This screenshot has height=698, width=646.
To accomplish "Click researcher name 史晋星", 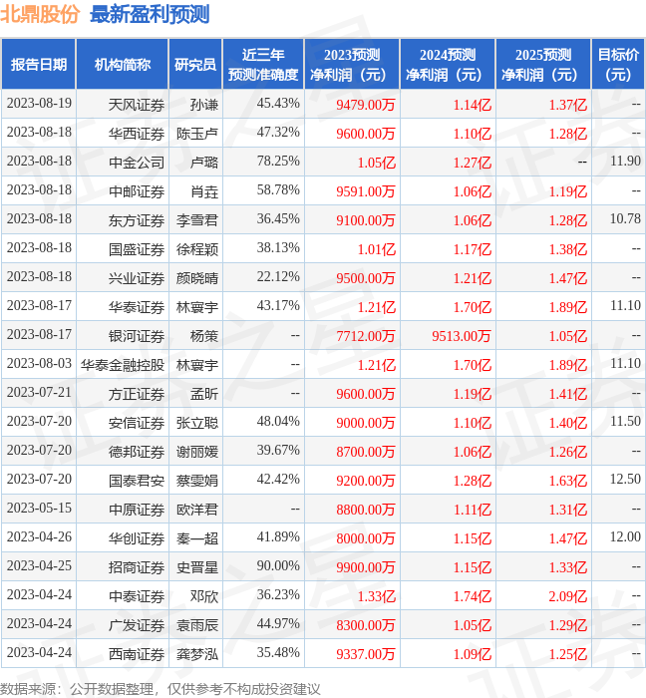I will pyautogui.click(x=197, y=568).
